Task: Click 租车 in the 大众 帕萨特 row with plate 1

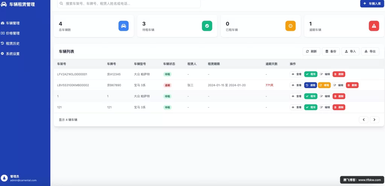Action: (x=311, y=96)
